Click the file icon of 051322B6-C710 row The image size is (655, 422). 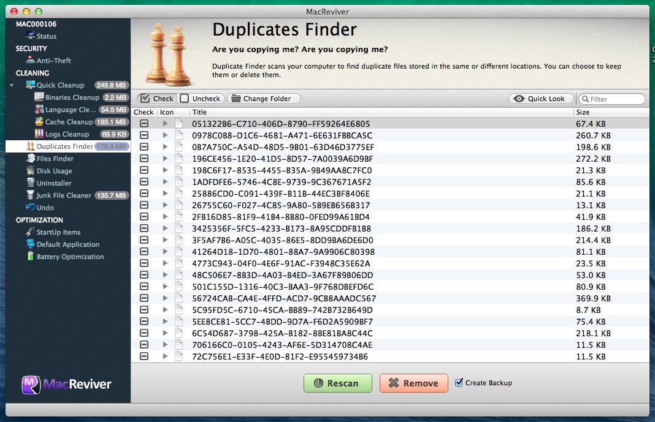pyautogui.click(x=179, y=124)
